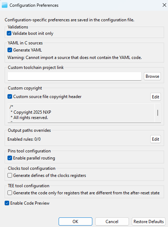Browse for a custom toolchain project
This screenshot has width=168, height=227.
click(152, 76)
